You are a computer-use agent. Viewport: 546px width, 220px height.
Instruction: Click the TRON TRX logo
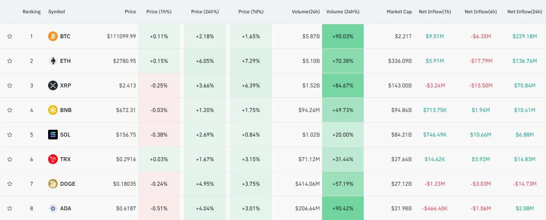pyautogui.click(x=53, y=159)
